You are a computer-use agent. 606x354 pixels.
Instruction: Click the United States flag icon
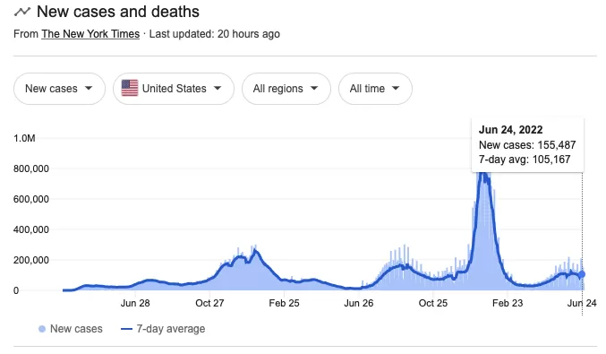click(x=130, y=88)
